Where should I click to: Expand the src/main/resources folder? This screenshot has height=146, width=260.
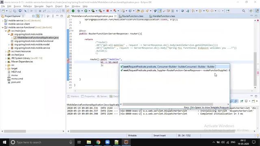point(6,52)
